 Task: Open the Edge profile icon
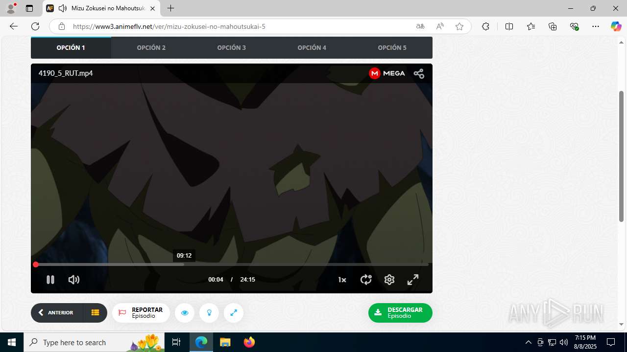click(x=11, y=8)
